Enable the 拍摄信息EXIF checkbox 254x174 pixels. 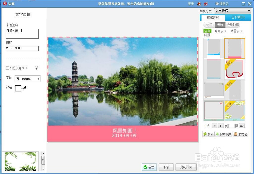tap(7, 68)
